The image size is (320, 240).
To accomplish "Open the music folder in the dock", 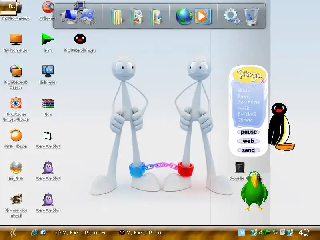I will (156, 16).
